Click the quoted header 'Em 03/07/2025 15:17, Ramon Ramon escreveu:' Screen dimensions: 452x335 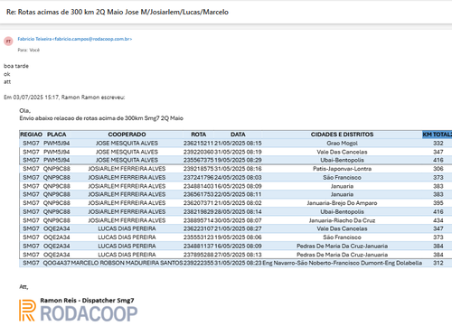coord(64,98)
